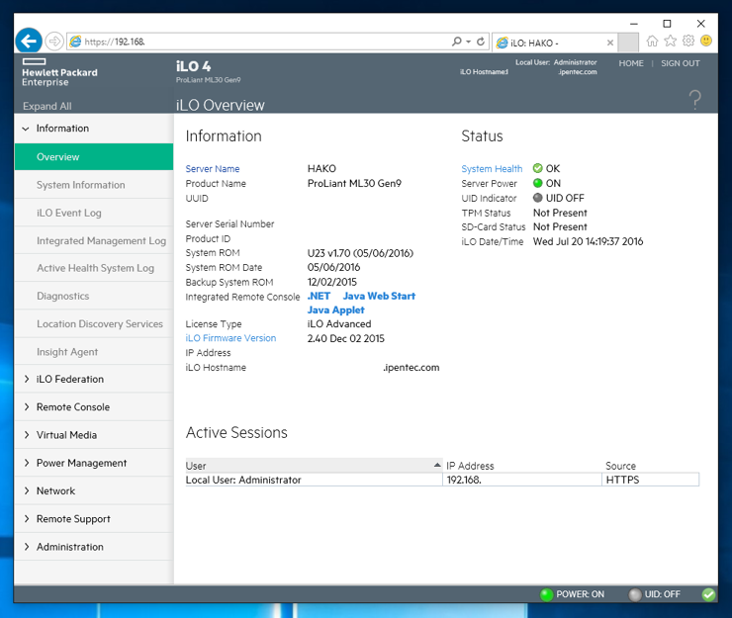Click the Hewlett Packard Enterprise logo
This screenshot has height=618, width=732.
pyautogui.click(x=59, y=73)
